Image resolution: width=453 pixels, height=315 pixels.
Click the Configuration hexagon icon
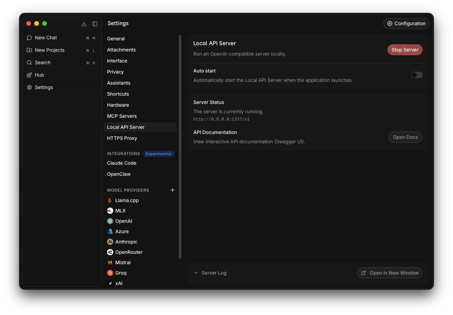pyautogui.click(x=390, y=23)
